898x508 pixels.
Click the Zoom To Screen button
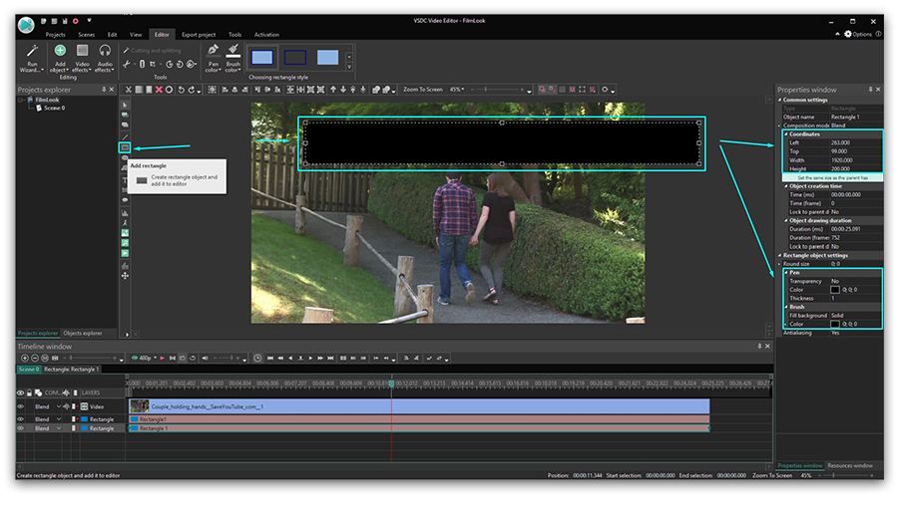422,90
